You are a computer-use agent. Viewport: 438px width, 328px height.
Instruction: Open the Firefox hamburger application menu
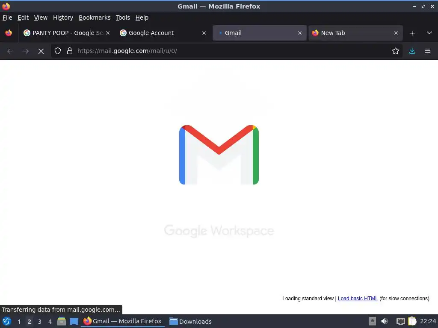(x=428, y=51)
